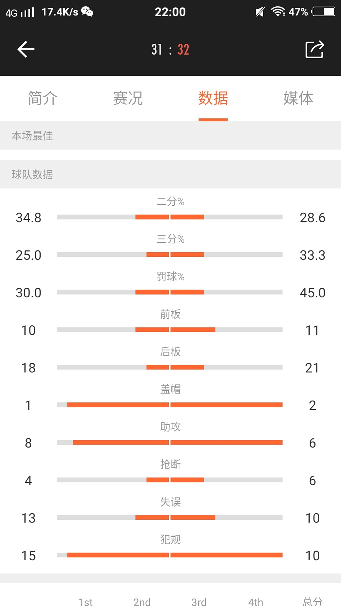Tap the 二分% comparison bar
Image resolution: width=341 pixels, height=606 pixels.
tap(170, 217)
